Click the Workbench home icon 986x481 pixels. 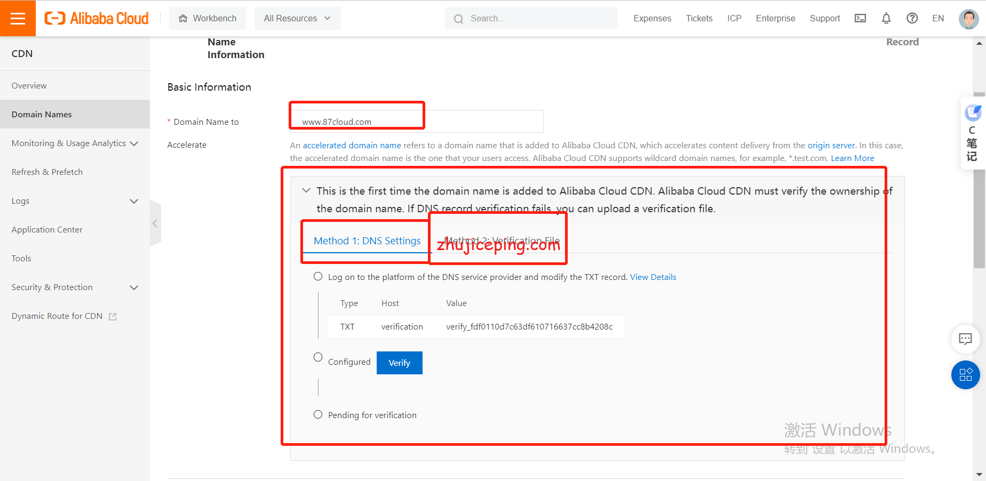[x=183, y=18]
